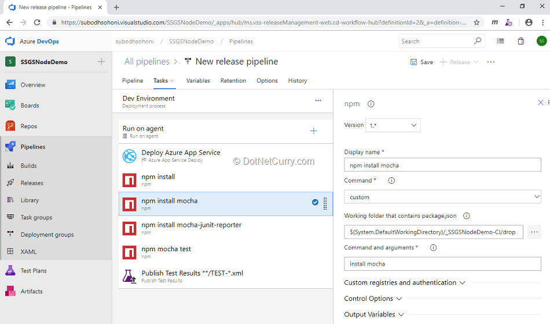The height and width of the screenshot is (324, 550).
Task: Click the Working folder input field
Action: point(434,232)
